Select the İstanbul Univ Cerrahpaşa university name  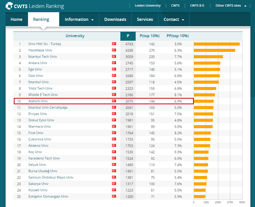[x=48, y=108]
